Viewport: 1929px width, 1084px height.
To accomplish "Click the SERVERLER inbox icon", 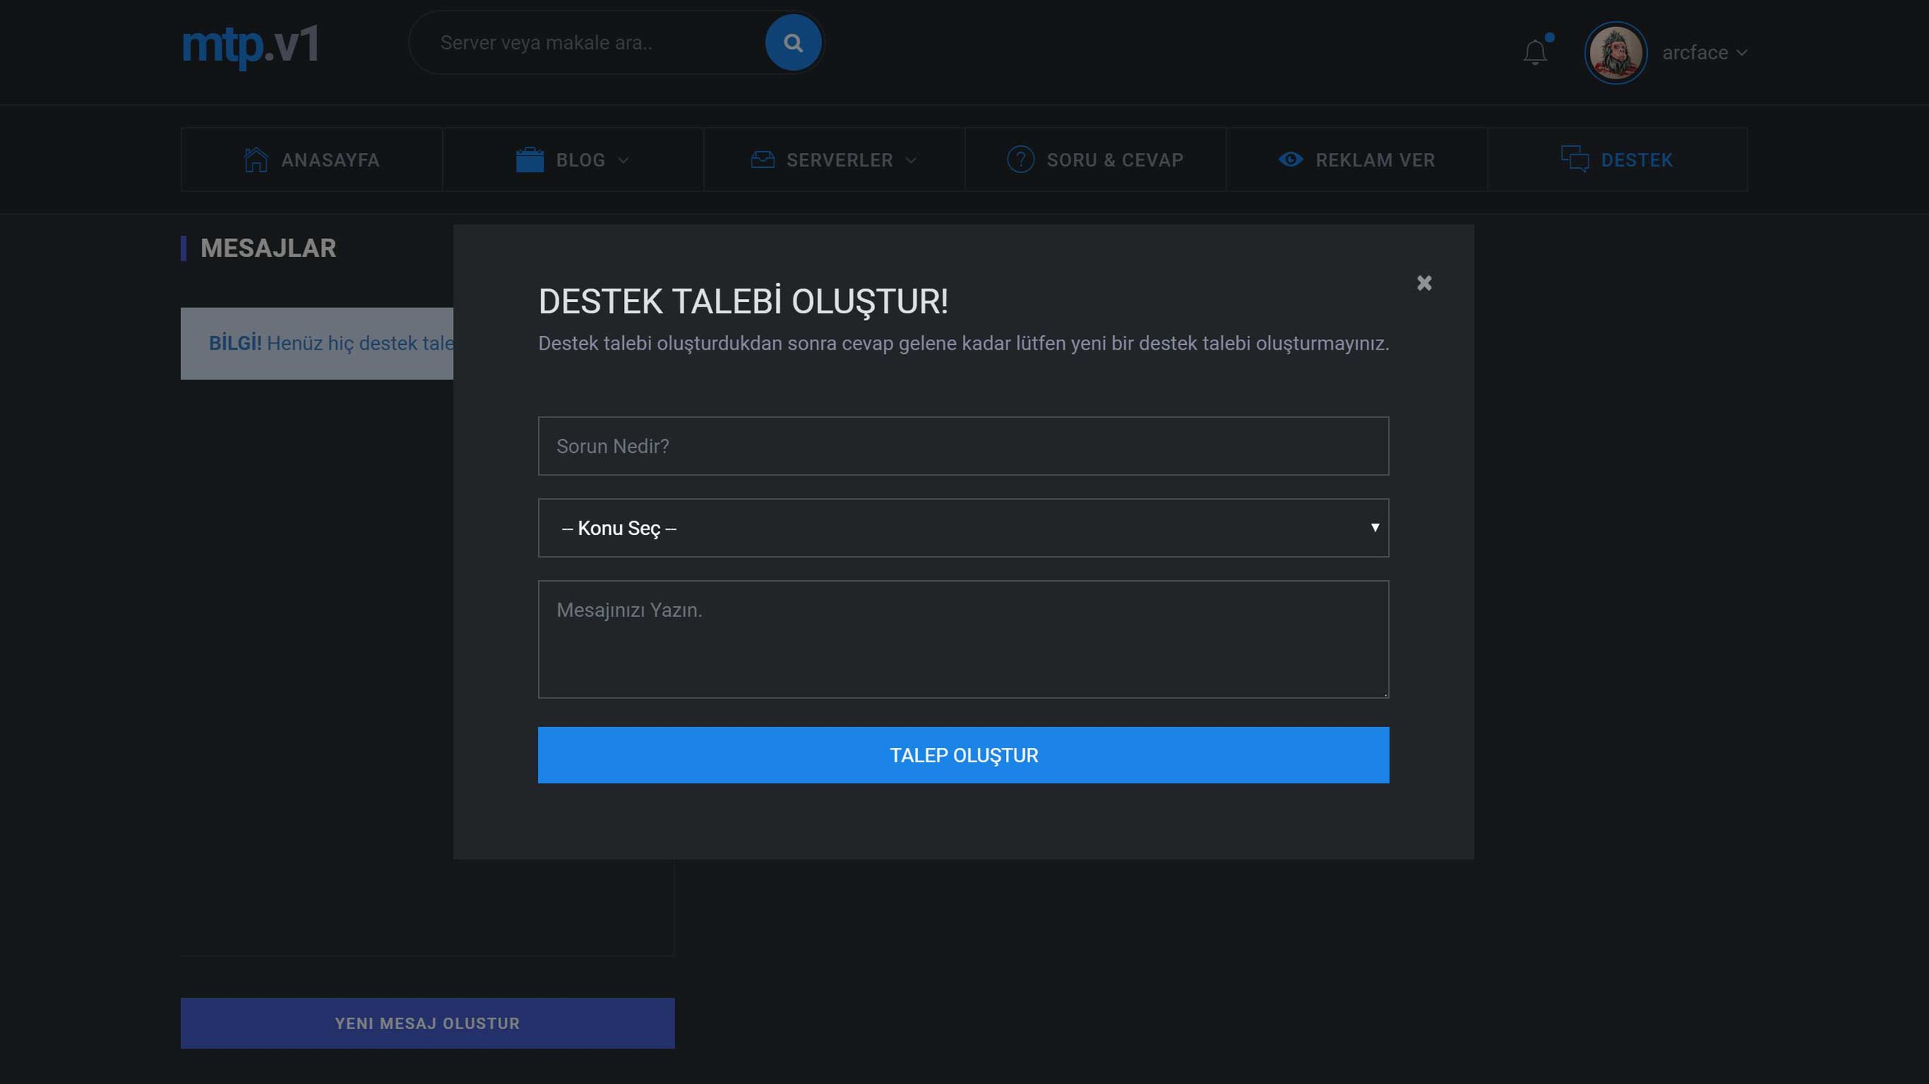I will (763, 160).
